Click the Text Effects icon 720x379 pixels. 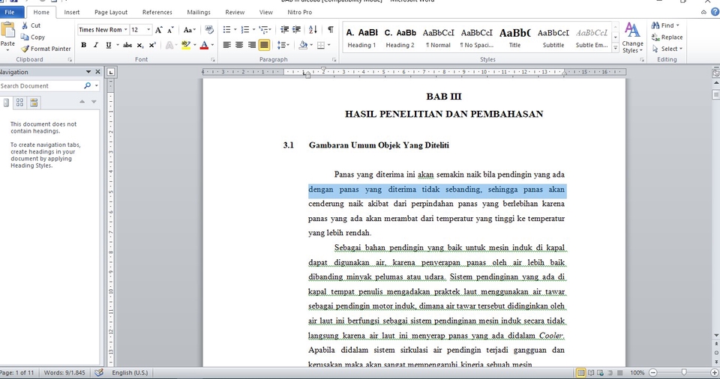169,45
